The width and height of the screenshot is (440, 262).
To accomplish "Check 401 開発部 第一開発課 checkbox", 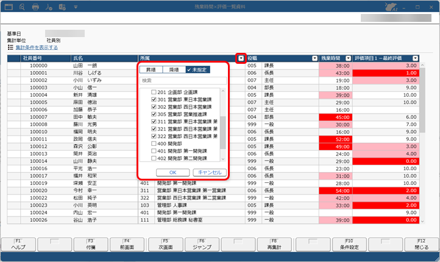I will (154, 151).
